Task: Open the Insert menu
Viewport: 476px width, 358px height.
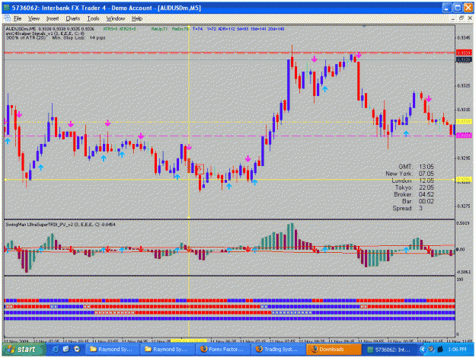Action: tap(53, 18)
